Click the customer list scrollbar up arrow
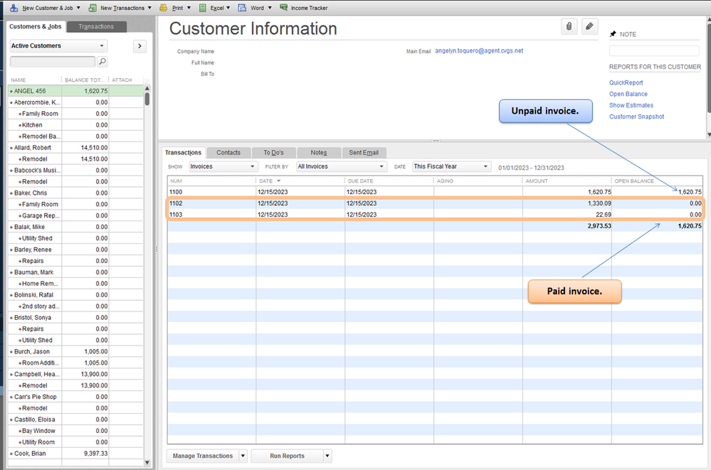This screenshot has width=711, height=470. [147, 88]
